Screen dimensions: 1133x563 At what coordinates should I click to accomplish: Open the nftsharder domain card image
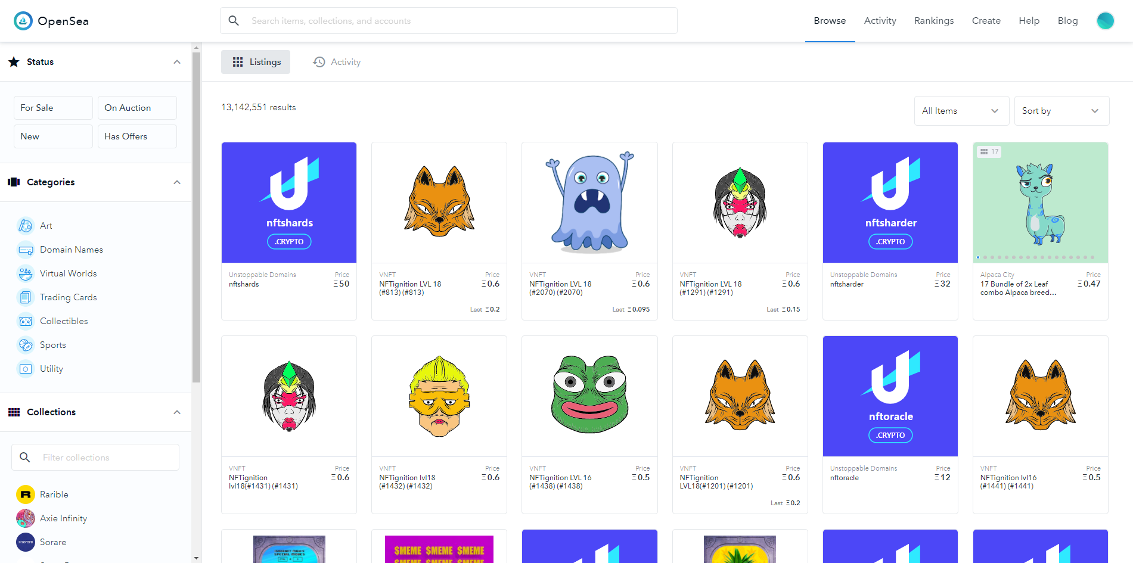click(x=890, y=203)
